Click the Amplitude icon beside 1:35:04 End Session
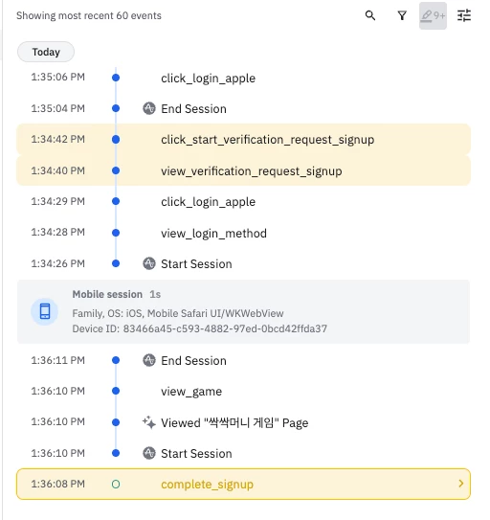Image resolution: width=490 pixels, height=520 pixels. pos(149,108)
